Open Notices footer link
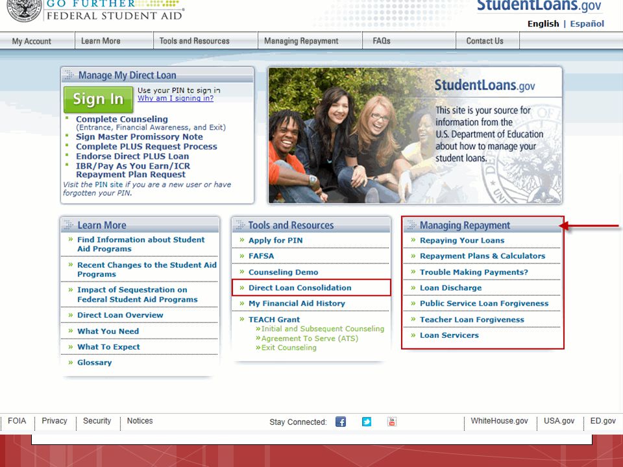 [x=140, y=421]
